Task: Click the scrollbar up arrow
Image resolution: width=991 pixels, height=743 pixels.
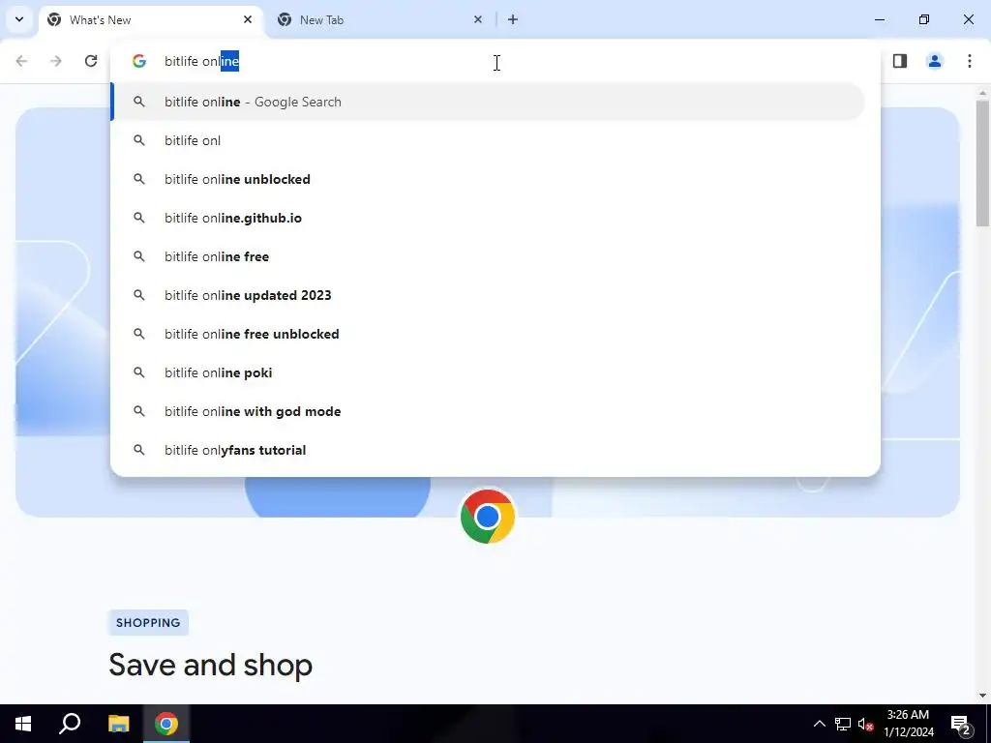Action: pyautogui.click(x=982, y=93)
